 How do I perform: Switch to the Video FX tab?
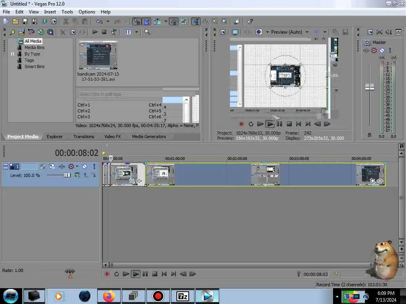(112, 137)
